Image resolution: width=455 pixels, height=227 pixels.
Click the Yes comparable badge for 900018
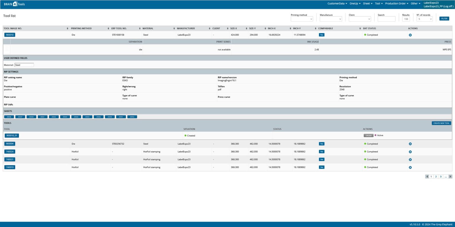pyautogui.click(x=322, y=35)
